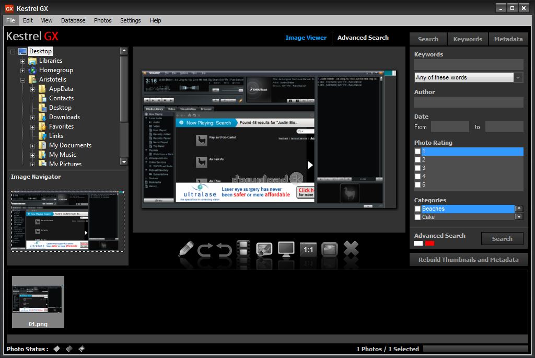Viewport: 535px width, 358px height.
Task: Click the picture with paintbrush icon
Action: [264, 249]
